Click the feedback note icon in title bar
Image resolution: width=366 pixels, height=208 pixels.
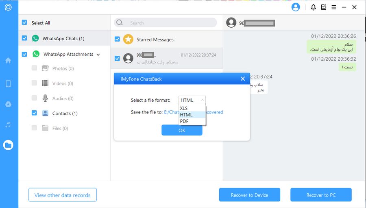pos(324,7)
